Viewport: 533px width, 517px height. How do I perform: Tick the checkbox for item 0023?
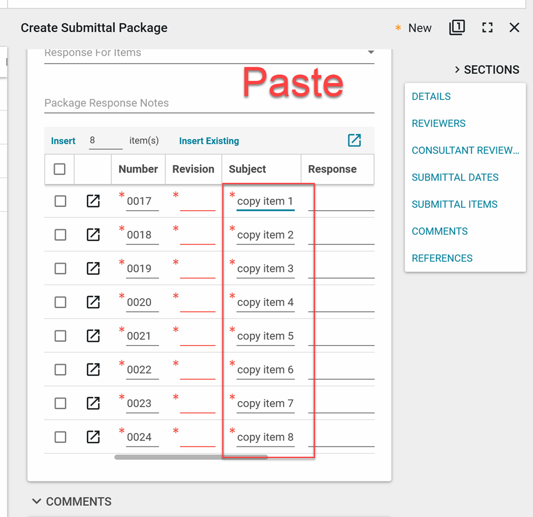click(x=60, y=403)
